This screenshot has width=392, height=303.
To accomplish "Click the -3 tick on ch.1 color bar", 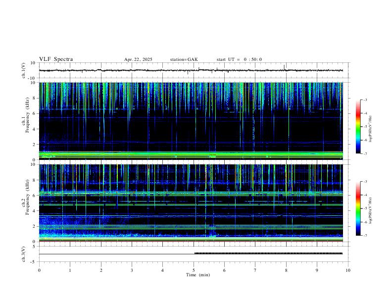I will [x=365, y=100].
